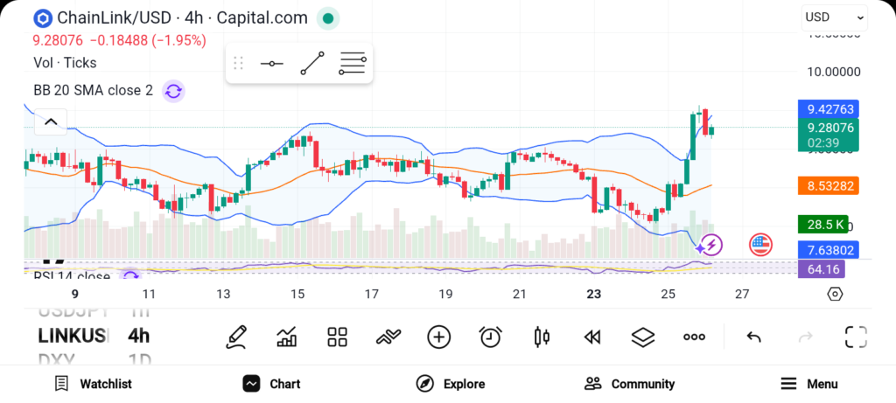Open the object tree layers icon
This screenshot has width=896, height=403.
643,337
